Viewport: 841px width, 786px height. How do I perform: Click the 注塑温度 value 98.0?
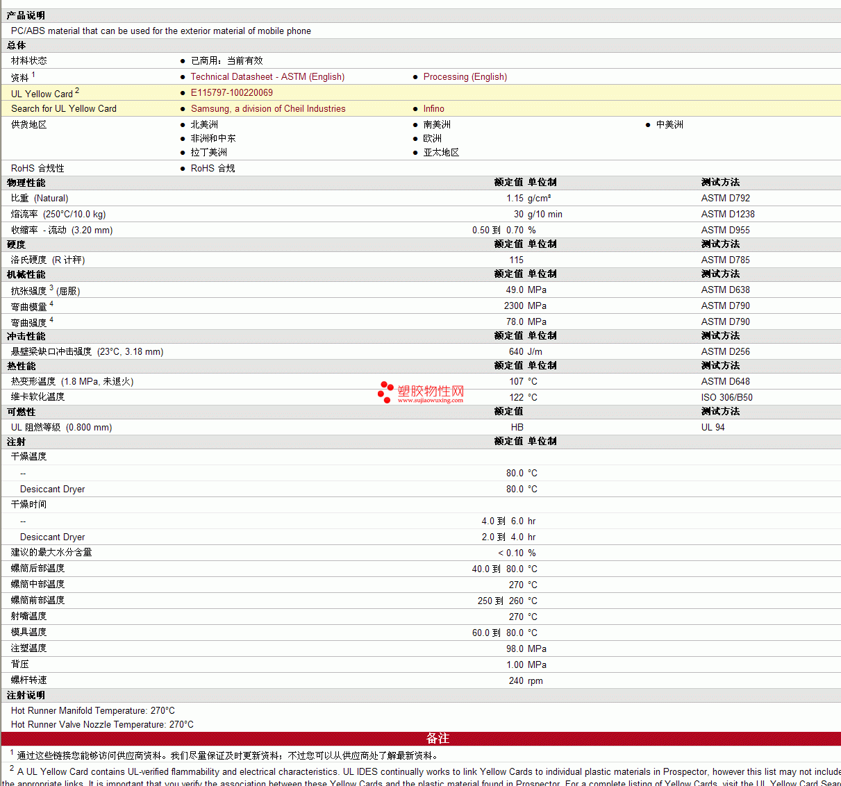click(x=515, y=649)
